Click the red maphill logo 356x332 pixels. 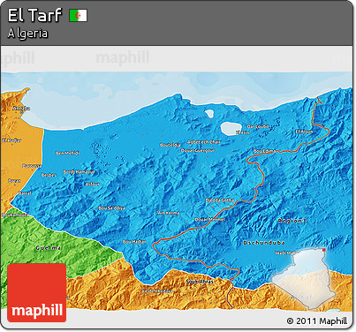coord(37,292)
